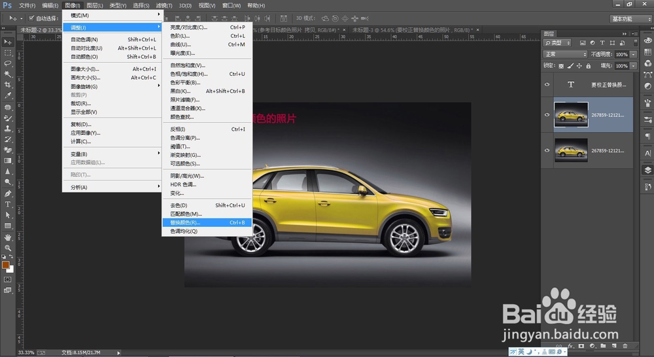Hide the text layer 要校正替换颜…
This screenshot has height=357, width=654.
(x=547, y=84)
